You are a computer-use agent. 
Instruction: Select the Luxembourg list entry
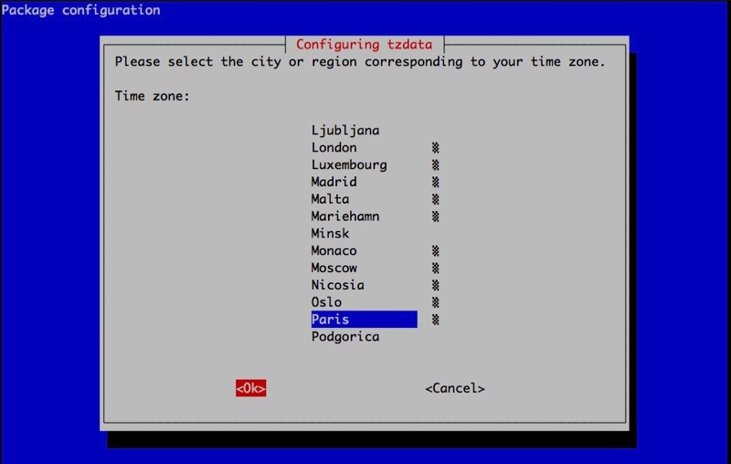pos(348,165)
